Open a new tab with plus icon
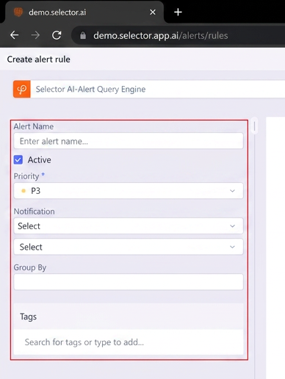This screenshot has height=379, width=285. [x=178, y=12]
